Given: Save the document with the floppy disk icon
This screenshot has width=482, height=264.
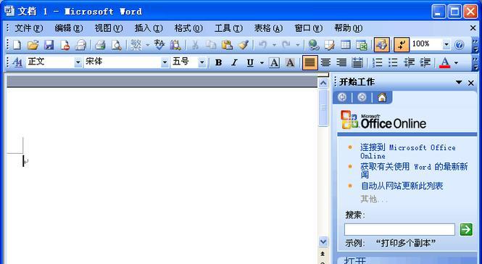Looking at the screenshot, I should point(49,45).
